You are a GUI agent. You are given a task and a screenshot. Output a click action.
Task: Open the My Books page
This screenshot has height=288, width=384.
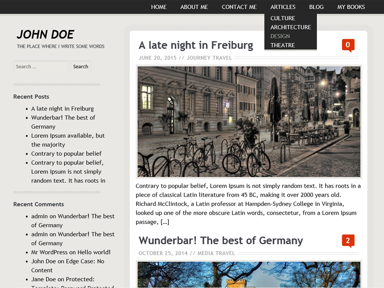point(351,7)
